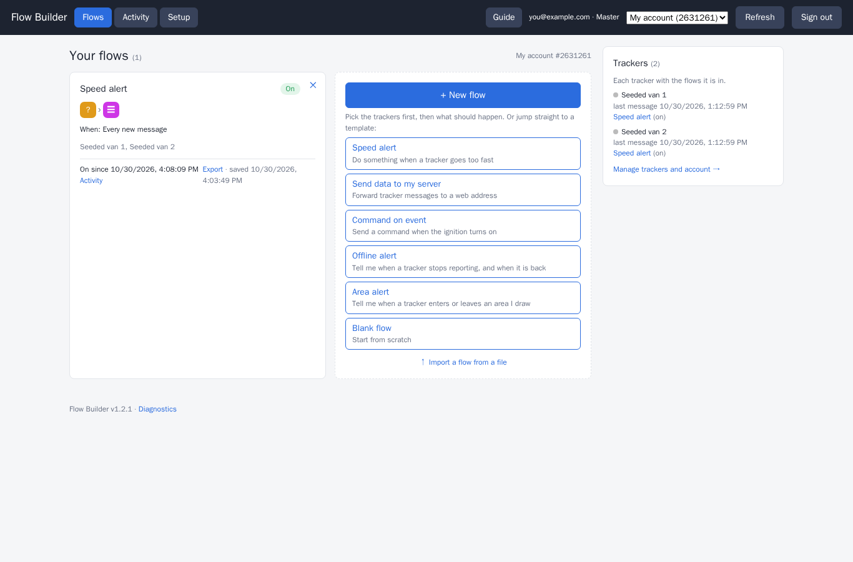
Task: Choose Send data to my server template
Action: (x=463, y=190)
